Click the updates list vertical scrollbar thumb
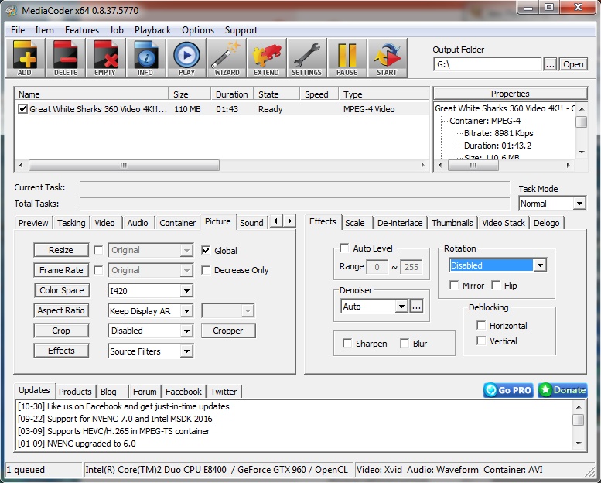The width and height of the screenshot is (601, 483). point(578,420)
